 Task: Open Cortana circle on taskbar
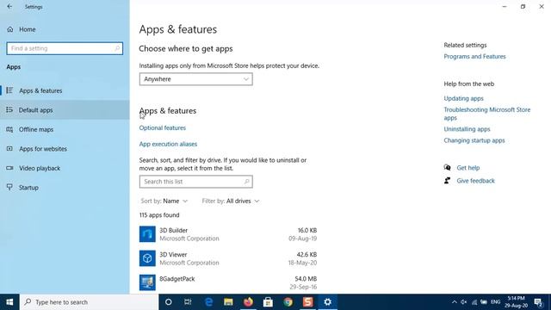(169, 302)
